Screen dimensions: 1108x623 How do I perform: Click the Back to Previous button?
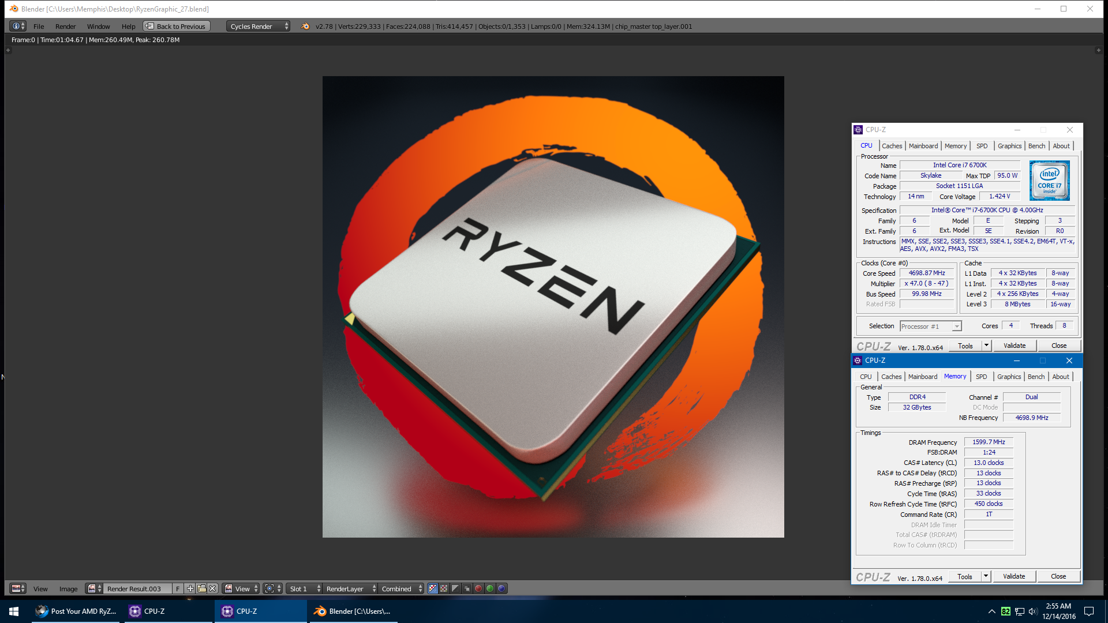click(x=177, y=26)
